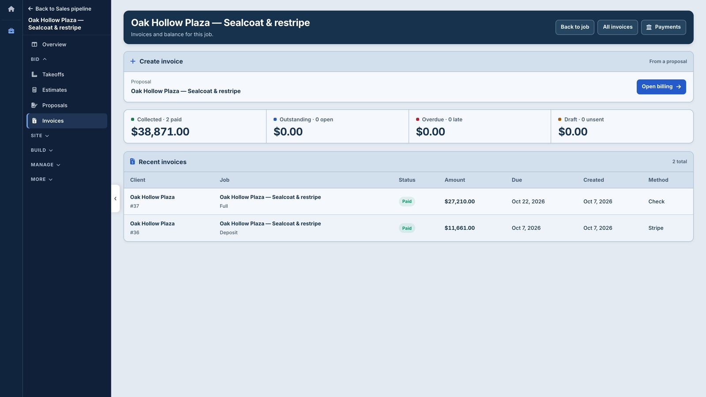The height and width of the screenshot is (397, 706).
Task: Click the Back to job button
Action: [575, 27]
